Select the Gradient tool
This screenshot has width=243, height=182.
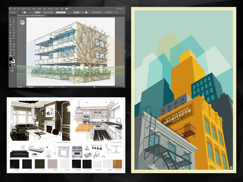click(x=14, y=44)
